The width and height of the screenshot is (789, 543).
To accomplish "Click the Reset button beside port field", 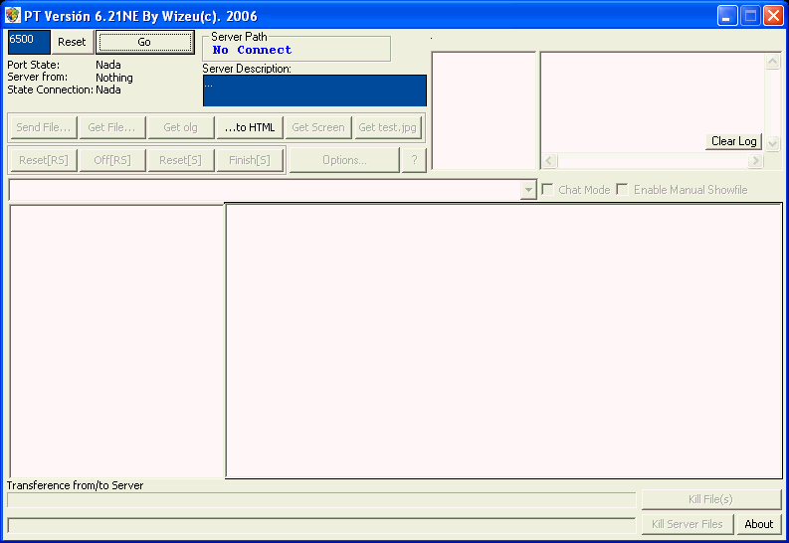I will point(72,42).
